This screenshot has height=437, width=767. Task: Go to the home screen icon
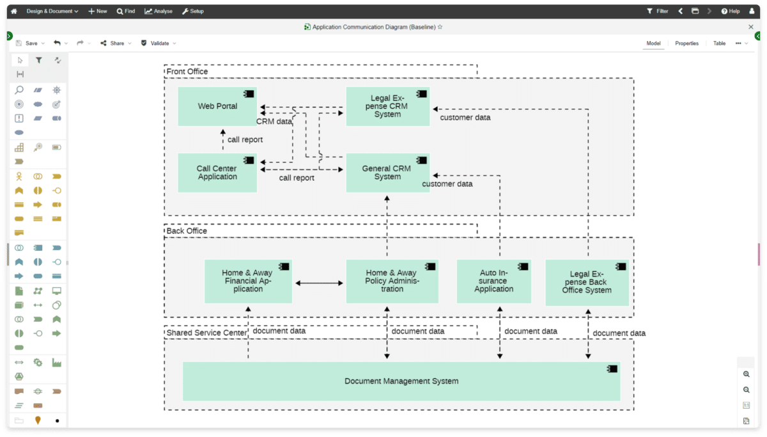(x=14, y=11)
